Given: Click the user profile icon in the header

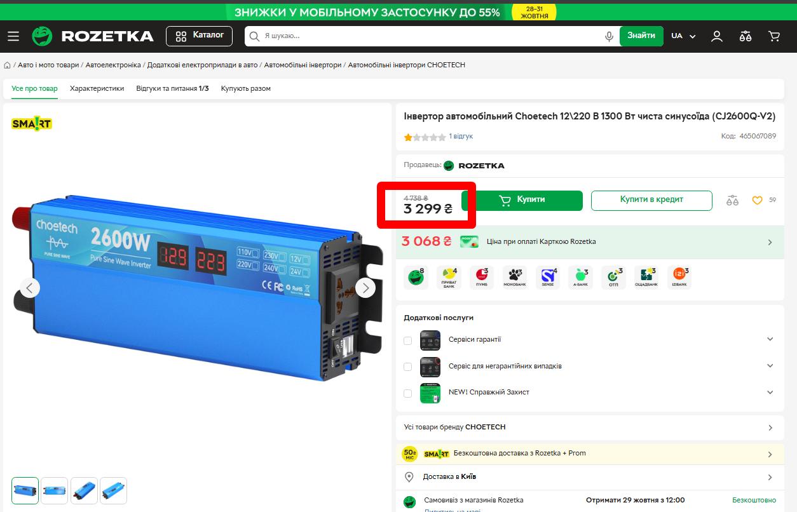Looking at the screenshot, I should pos(716,36).
